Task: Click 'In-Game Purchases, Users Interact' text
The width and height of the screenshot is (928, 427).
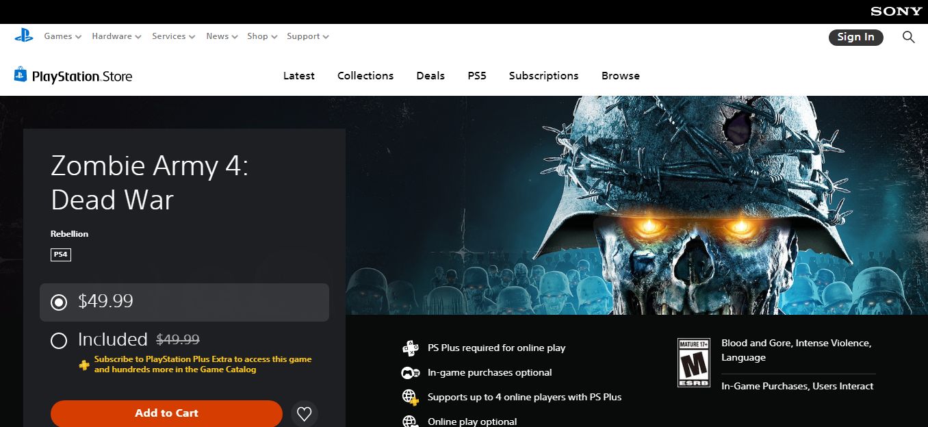Action: click(797, 386)
